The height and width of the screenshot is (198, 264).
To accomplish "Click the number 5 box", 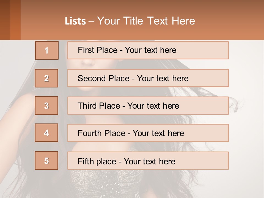I will tap(46, 161).
